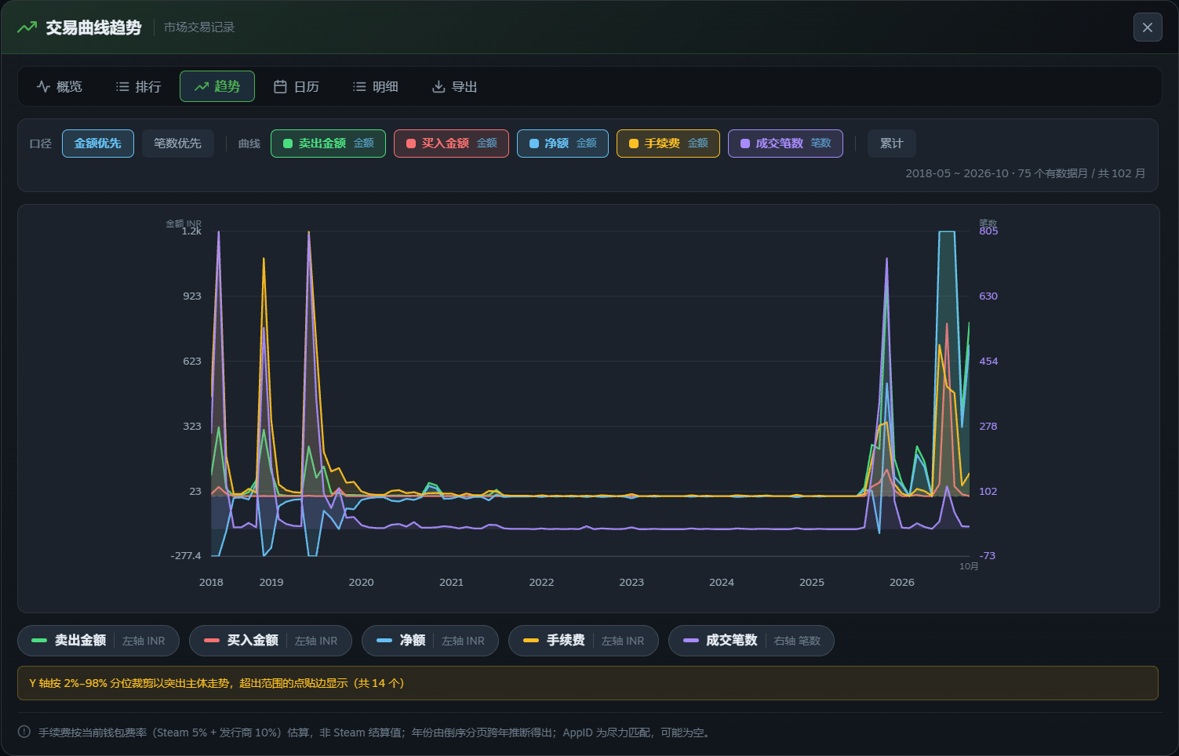Screen dimensions: 1179x756
Task: Click the 概览 pulse icon
Action: (43, 86)
